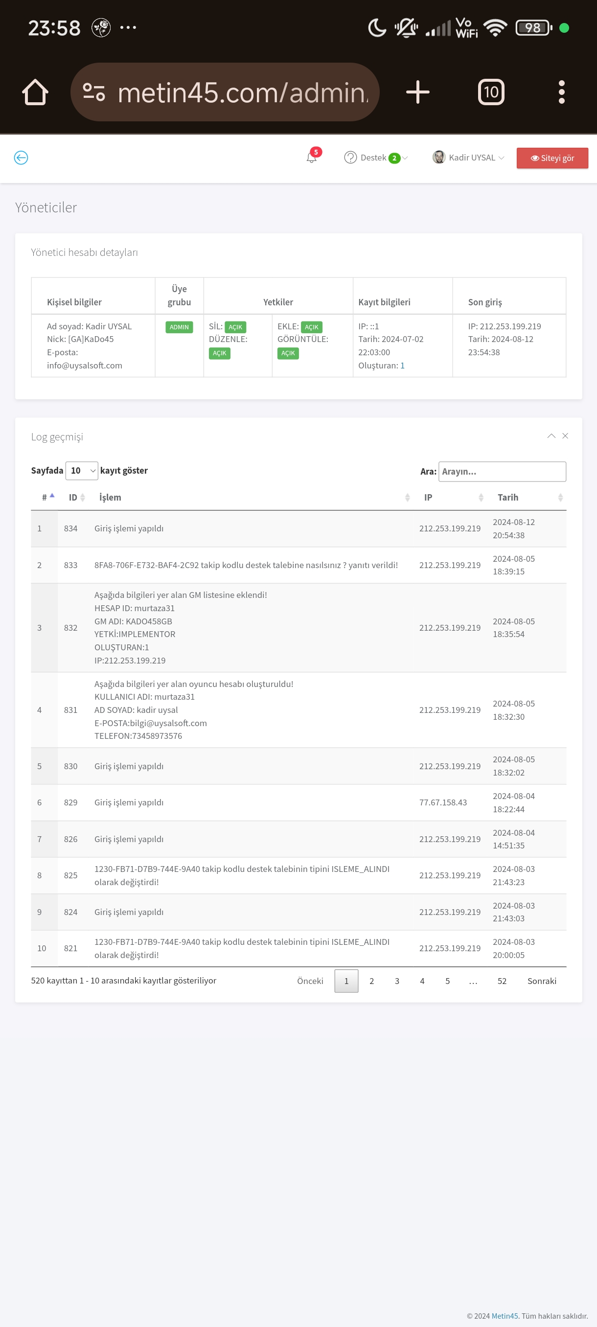Jump to last page 52
This screenshot has height=1327, width=597.
click(502, 981)
